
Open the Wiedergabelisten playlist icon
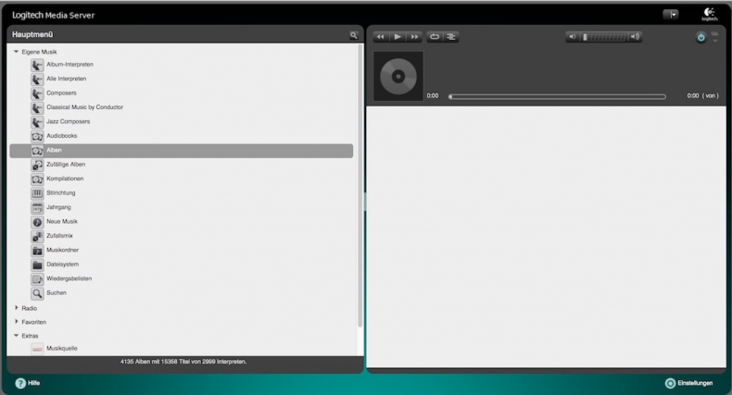pos(38,278)
